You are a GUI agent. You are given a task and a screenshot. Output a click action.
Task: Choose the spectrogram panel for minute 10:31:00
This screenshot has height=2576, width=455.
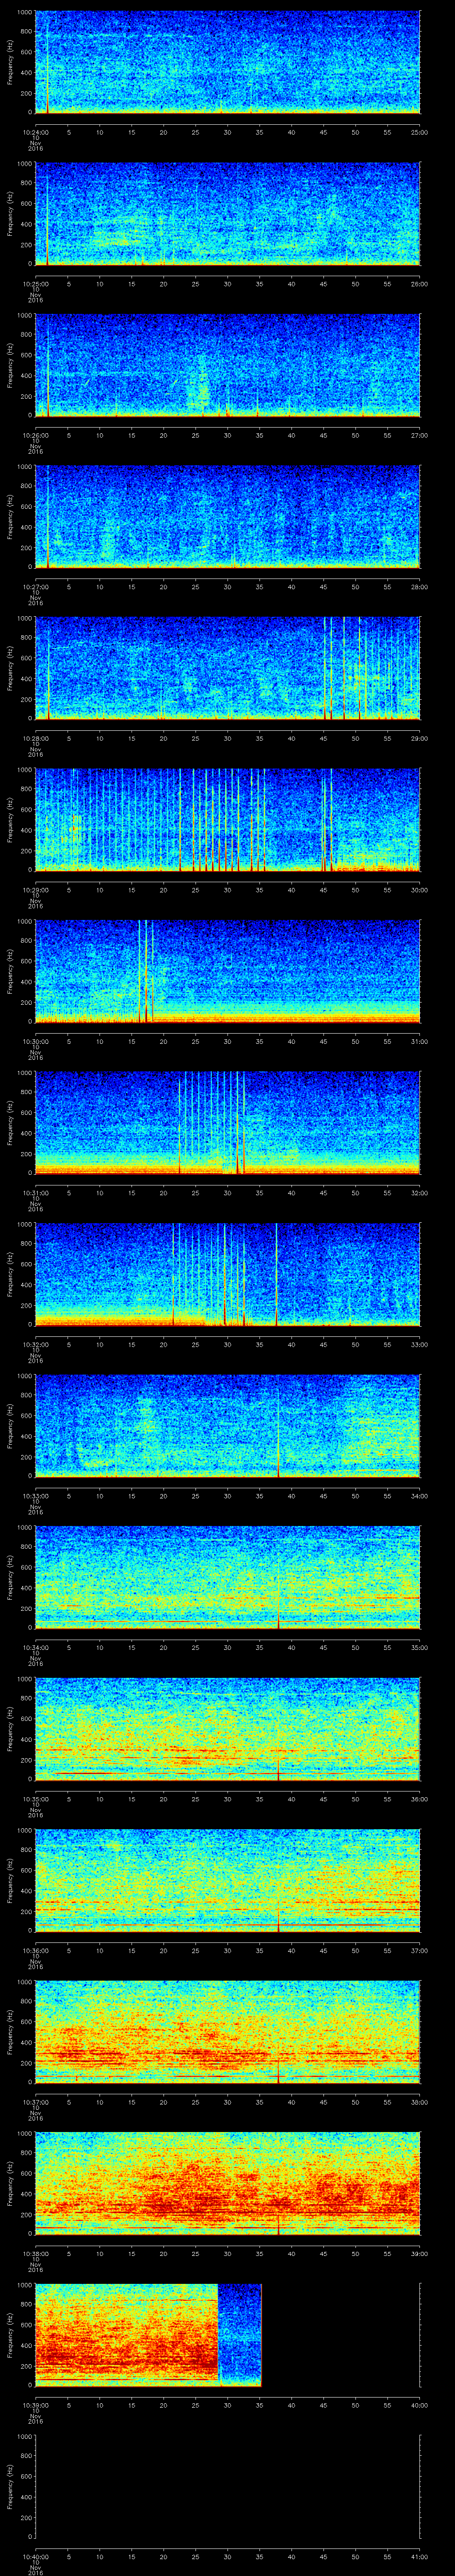coord(227,1123)
